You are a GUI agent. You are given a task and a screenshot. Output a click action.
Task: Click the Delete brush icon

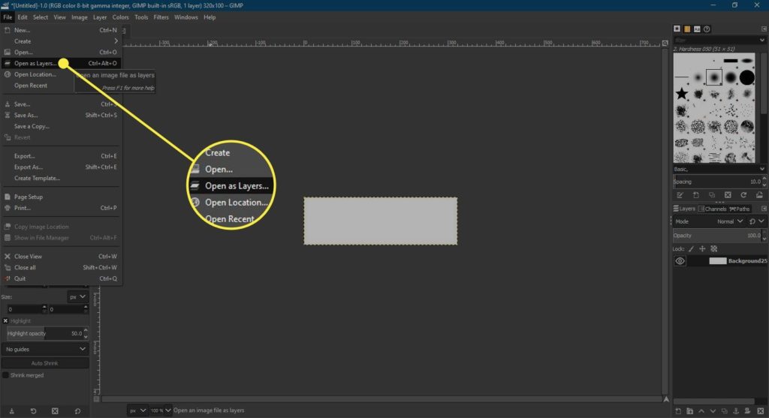pyautogui.click(x=728, y=195)
